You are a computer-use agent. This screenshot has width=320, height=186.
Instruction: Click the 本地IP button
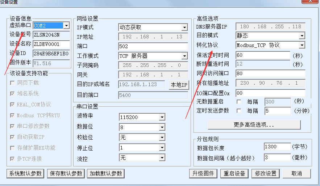point(179,85)
